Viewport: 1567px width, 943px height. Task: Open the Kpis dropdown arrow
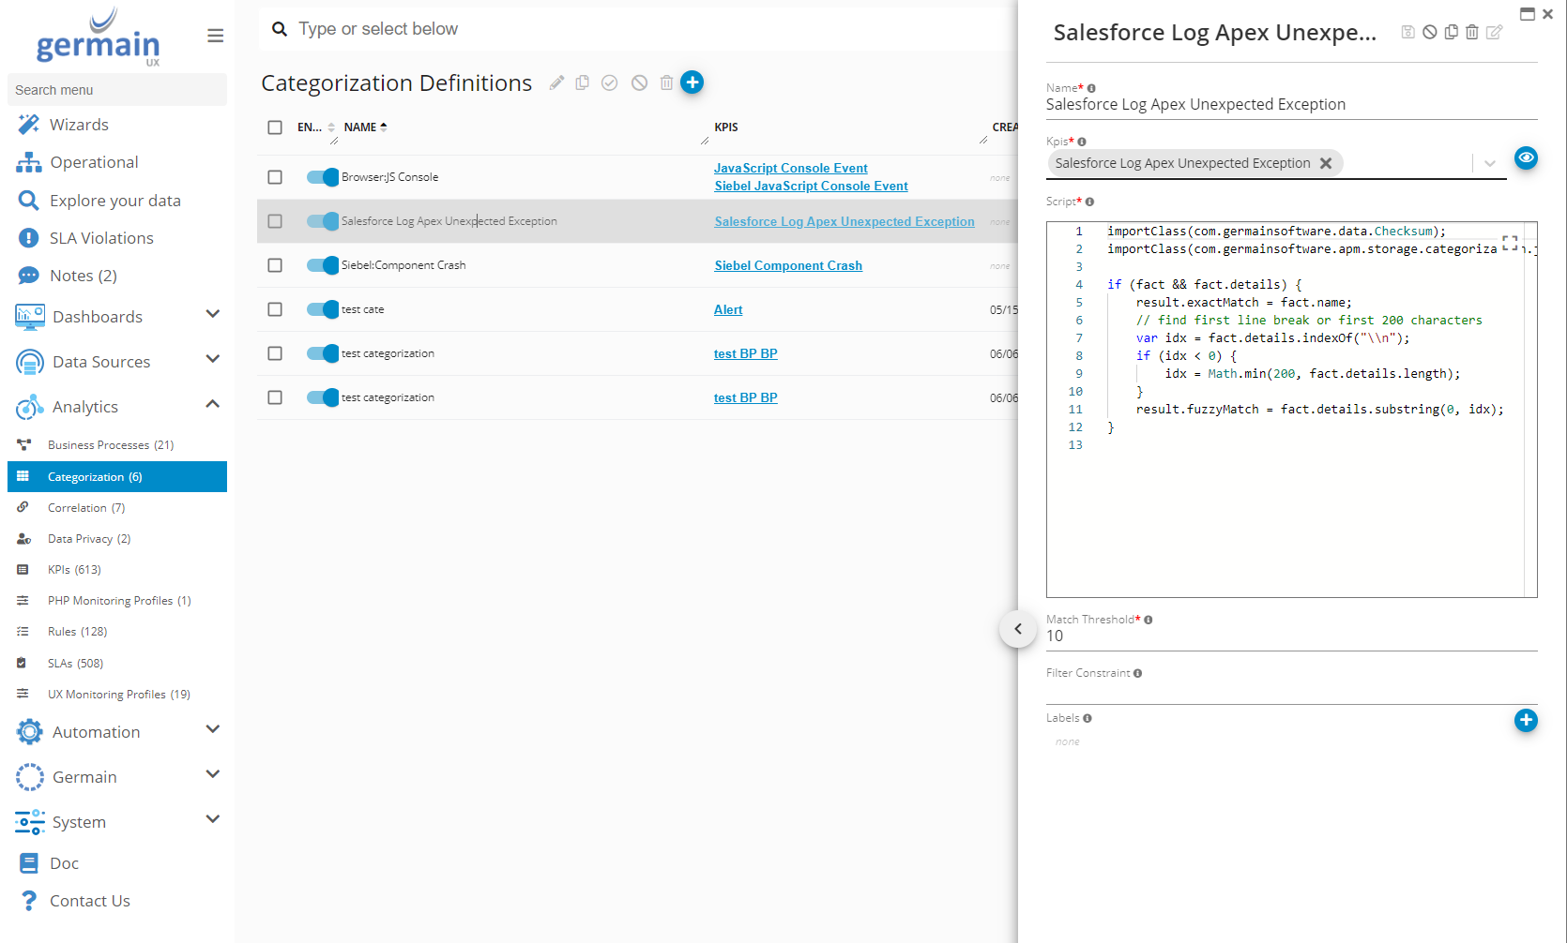[x=1490, y=163]
